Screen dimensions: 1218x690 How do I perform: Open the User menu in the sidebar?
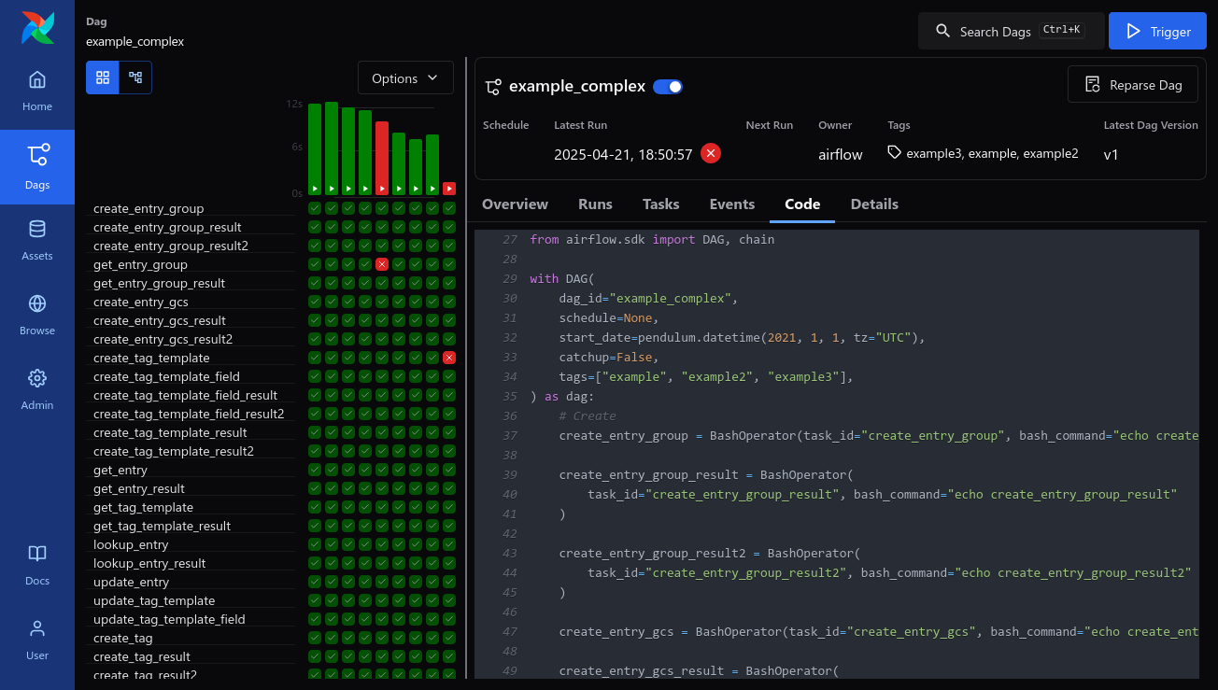click(37, 640)
